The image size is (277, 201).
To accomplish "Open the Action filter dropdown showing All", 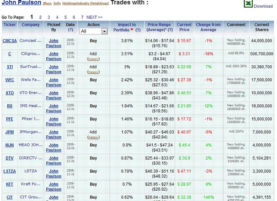I will 93,31.
